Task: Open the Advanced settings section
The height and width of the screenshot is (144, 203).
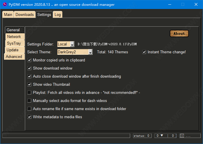Action: point(14,56)
